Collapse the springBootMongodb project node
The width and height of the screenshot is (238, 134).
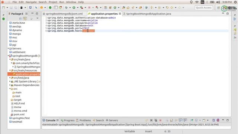coord(8,56)
